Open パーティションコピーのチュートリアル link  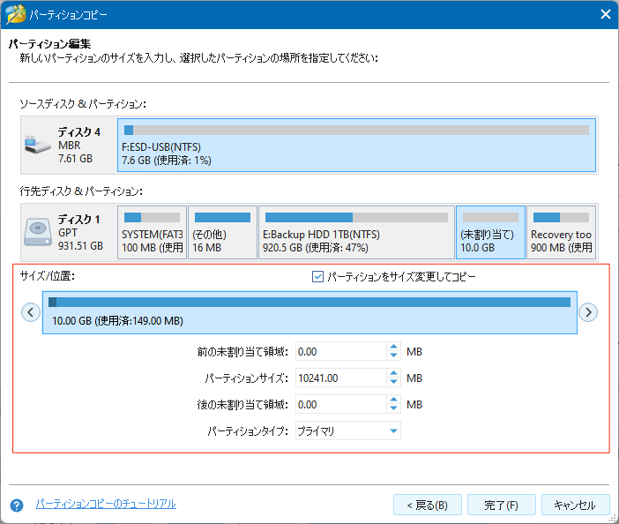tap(106, 504)
